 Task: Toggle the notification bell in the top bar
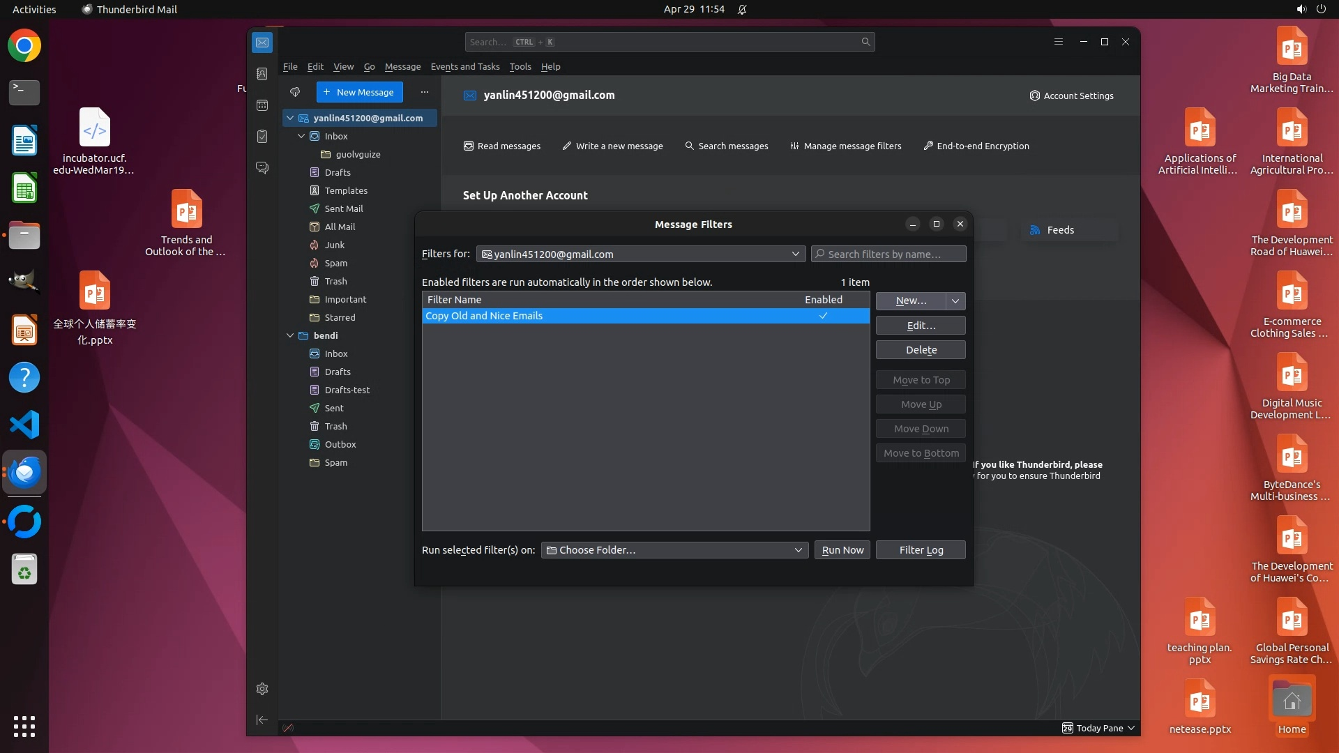click(x=742, y=10)
